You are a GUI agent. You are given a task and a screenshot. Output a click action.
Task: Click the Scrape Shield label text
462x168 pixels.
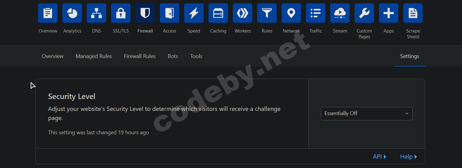click(413, 34)
